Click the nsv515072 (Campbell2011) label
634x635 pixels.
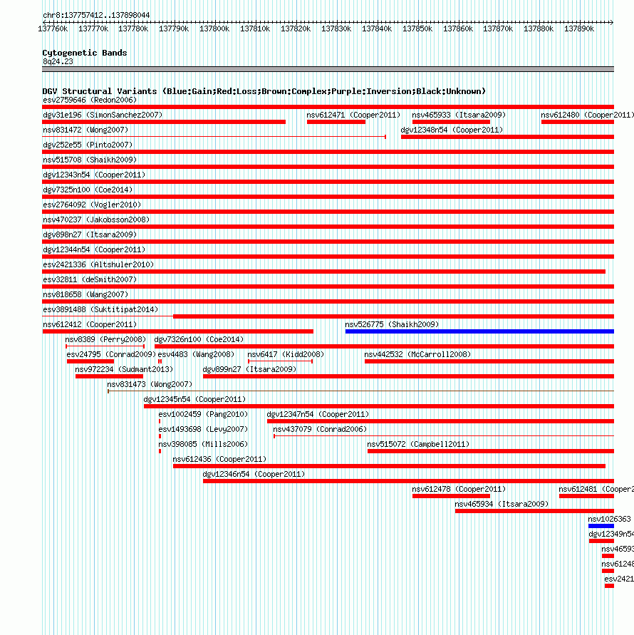pyautogui.click(x=418, y=445)
